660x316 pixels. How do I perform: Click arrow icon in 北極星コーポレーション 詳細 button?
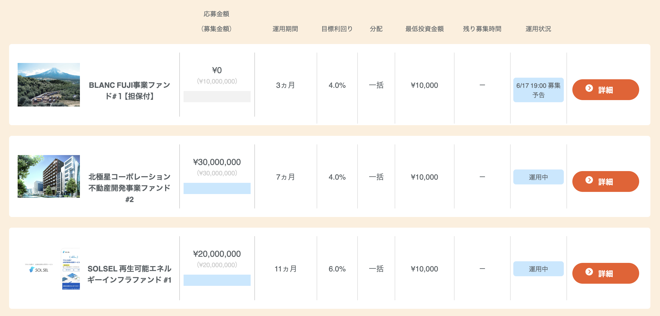[589, 180]
